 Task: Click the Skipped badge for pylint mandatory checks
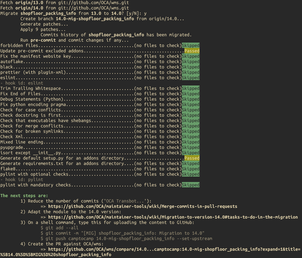pyautogui.click(x=191, y=185)
